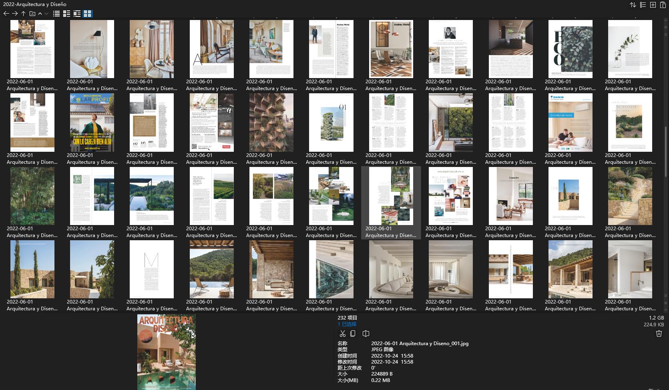This screenshot has height=390, width=669.
Task: Switch to grid thumbnail view
Action: tap(87, 13)
